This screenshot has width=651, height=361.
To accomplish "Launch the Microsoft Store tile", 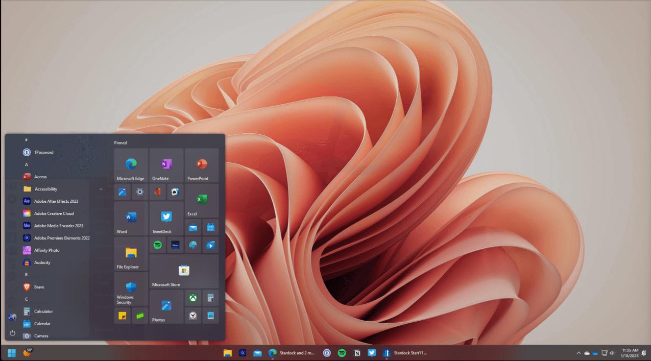I will 184,271.
